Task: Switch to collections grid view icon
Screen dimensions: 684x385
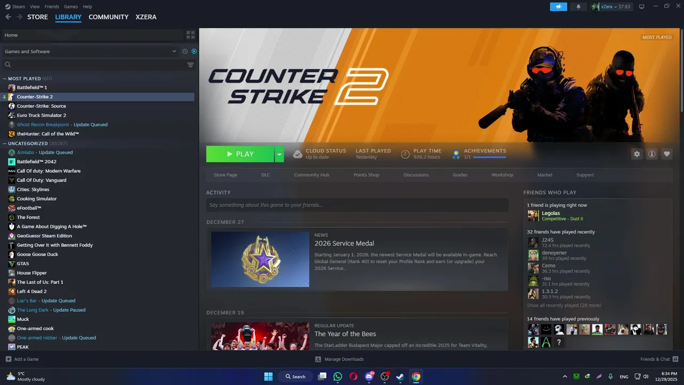Action: [x=190, y=35]
